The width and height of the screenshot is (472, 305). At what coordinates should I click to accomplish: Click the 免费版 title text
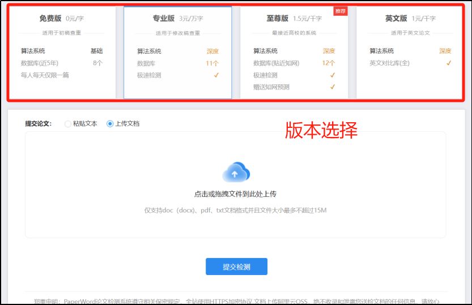coord(50,18)
